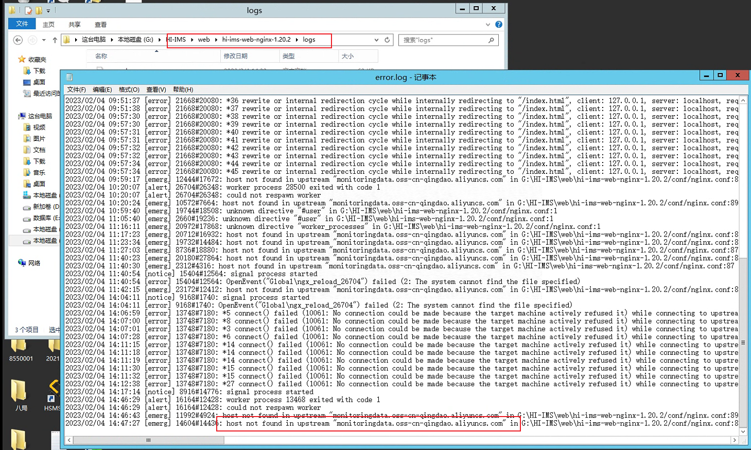Click Notepad's horizontal scrollbar thumb
This screenshot has height=450, width=751.
pos(148,440)
